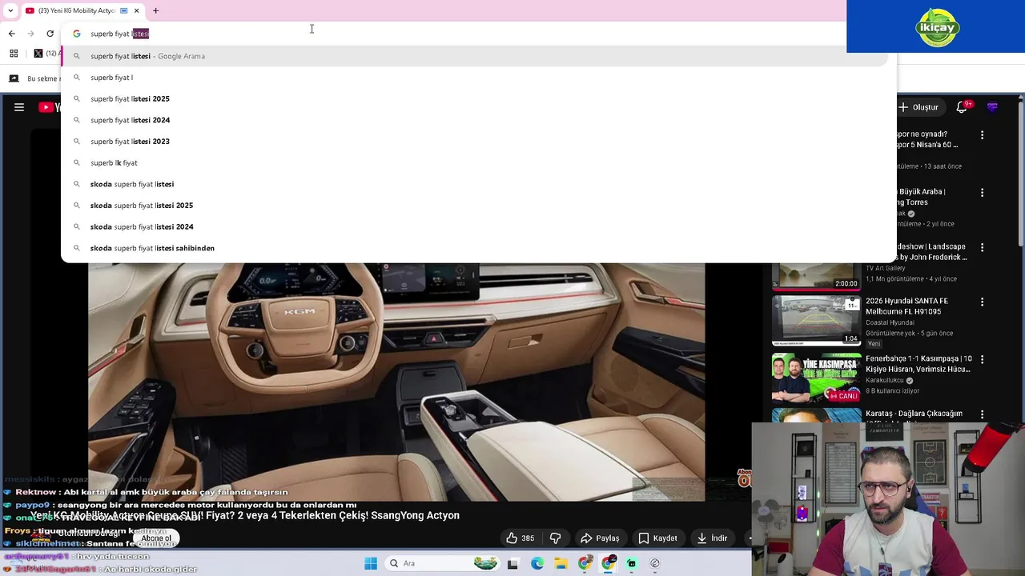Click the İndir download button
1025x576 pixels.
[712, 538]
